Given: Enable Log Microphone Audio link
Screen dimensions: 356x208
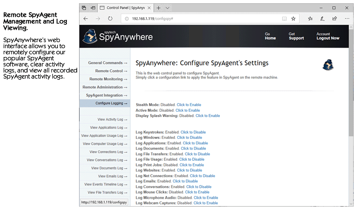Looking at the screenshot, I should pyautogui.click(x=206, y=198).
